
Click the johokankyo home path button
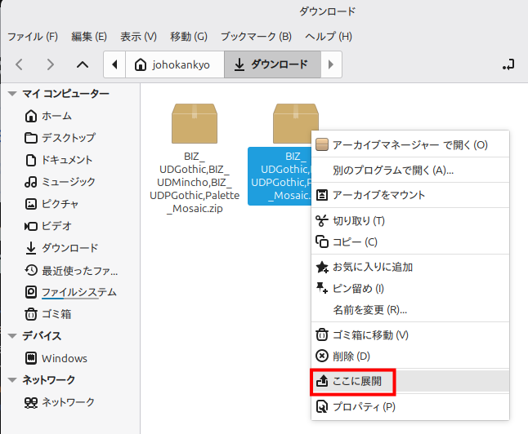174,64
